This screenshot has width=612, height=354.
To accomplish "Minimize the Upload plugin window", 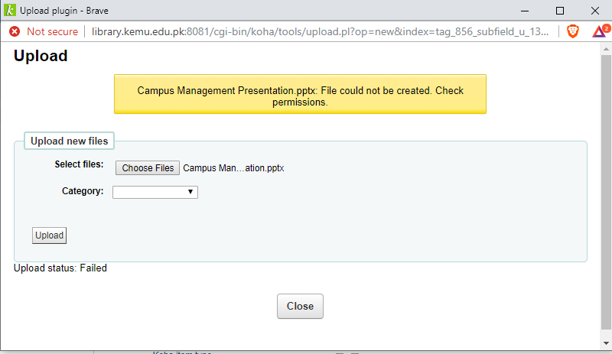I will coord(524,11).
